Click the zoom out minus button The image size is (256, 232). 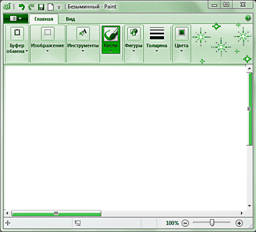pos(185,223)
